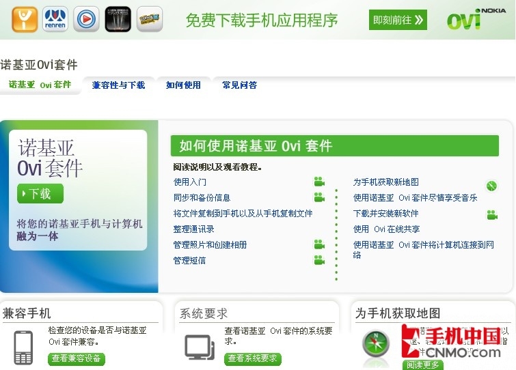The image size is (516, 370).
Task: Click the 诺基亚Ovi套件 page title
Action: click(39, 64)
